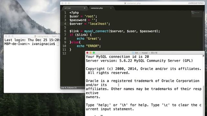Close the conexion.php tab
Image resolution: width=207 pixels, height=116 pixels.
[x=111, y=8]
